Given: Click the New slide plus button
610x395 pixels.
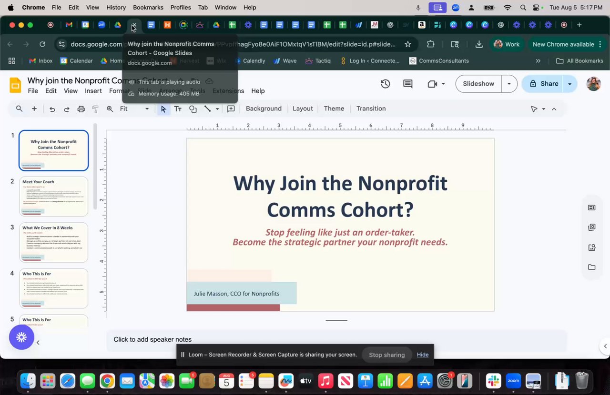Looking at the screenshot, I should pyautogui.click(x=34, y=109).
